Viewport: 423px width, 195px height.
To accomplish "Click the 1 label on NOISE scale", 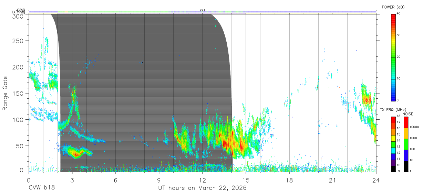I will coord(411,171).
